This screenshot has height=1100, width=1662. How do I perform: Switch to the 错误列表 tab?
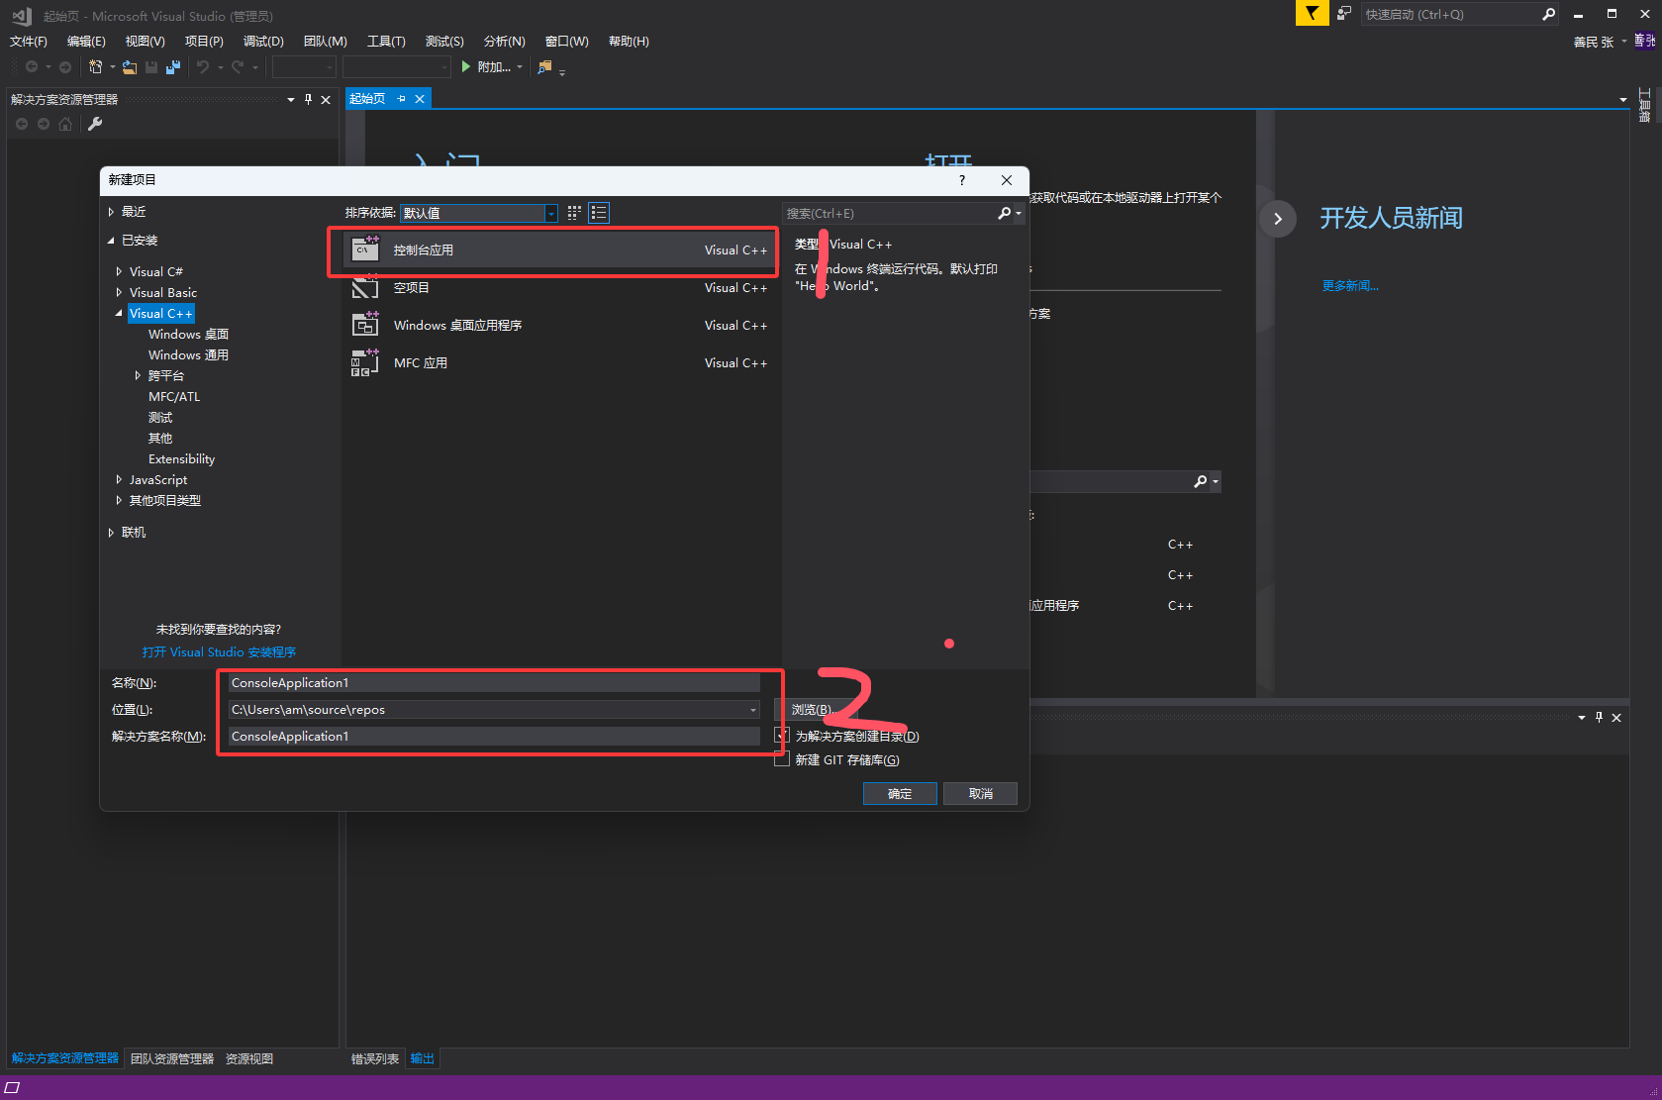tap(375, 1058)
